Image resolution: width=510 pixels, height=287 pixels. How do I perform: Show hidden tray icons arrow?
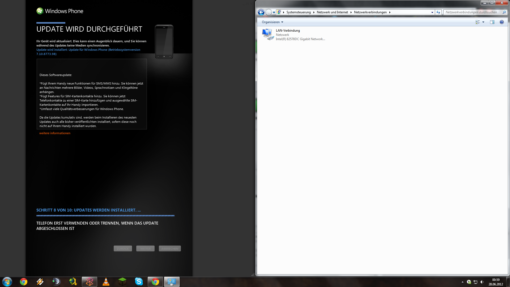462,282
